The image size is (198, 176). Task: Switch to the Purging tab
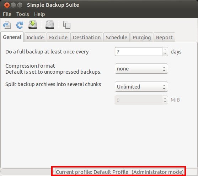click(142, 38)
